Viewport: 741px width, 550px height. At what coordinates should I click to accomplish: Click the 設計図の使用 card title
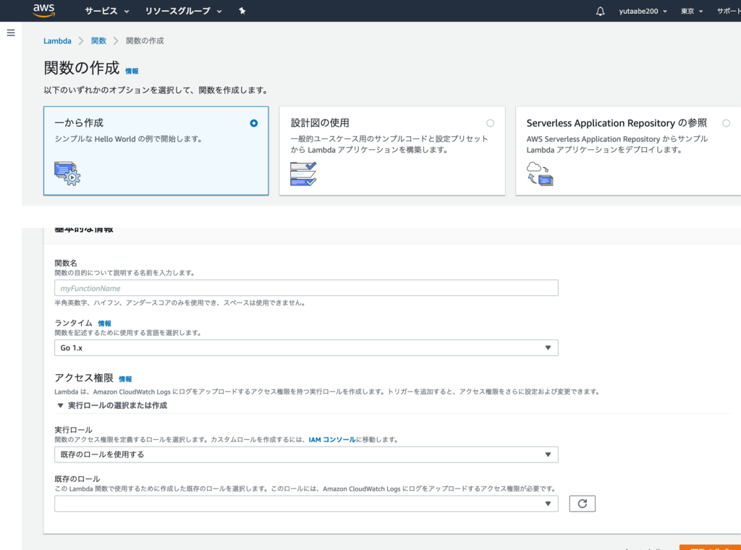click(x=320, y=123)
